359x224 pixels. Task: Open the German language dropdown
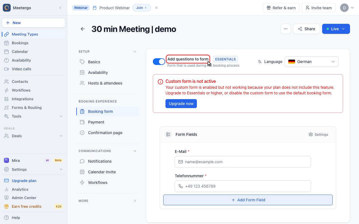coord(312,62)
